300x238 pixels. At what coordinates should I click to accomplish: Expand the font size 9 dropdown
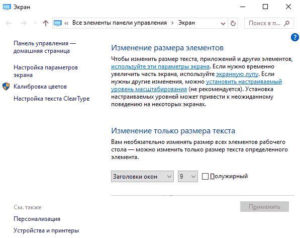coord(188,176)
